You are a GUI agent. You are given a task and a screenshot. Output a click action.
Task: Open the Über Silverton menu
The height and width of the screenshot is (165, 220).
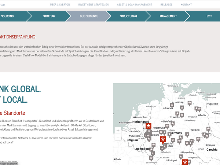60,4
